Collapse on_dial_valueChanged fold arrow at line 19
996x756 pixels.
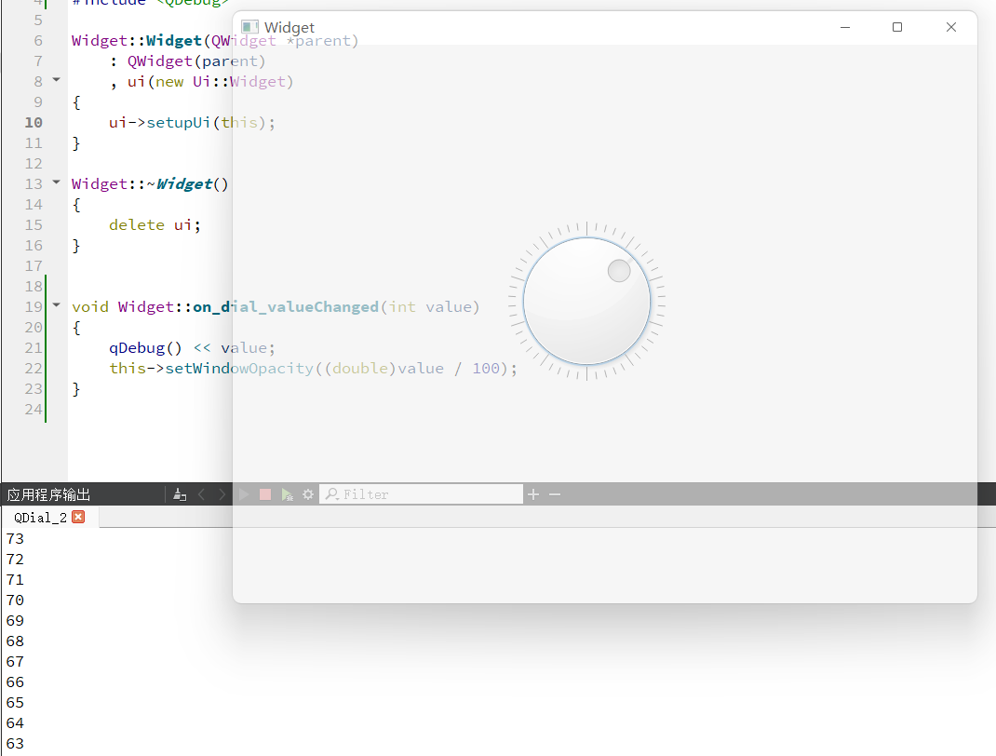pyautogui.click(x=56, y=305)
